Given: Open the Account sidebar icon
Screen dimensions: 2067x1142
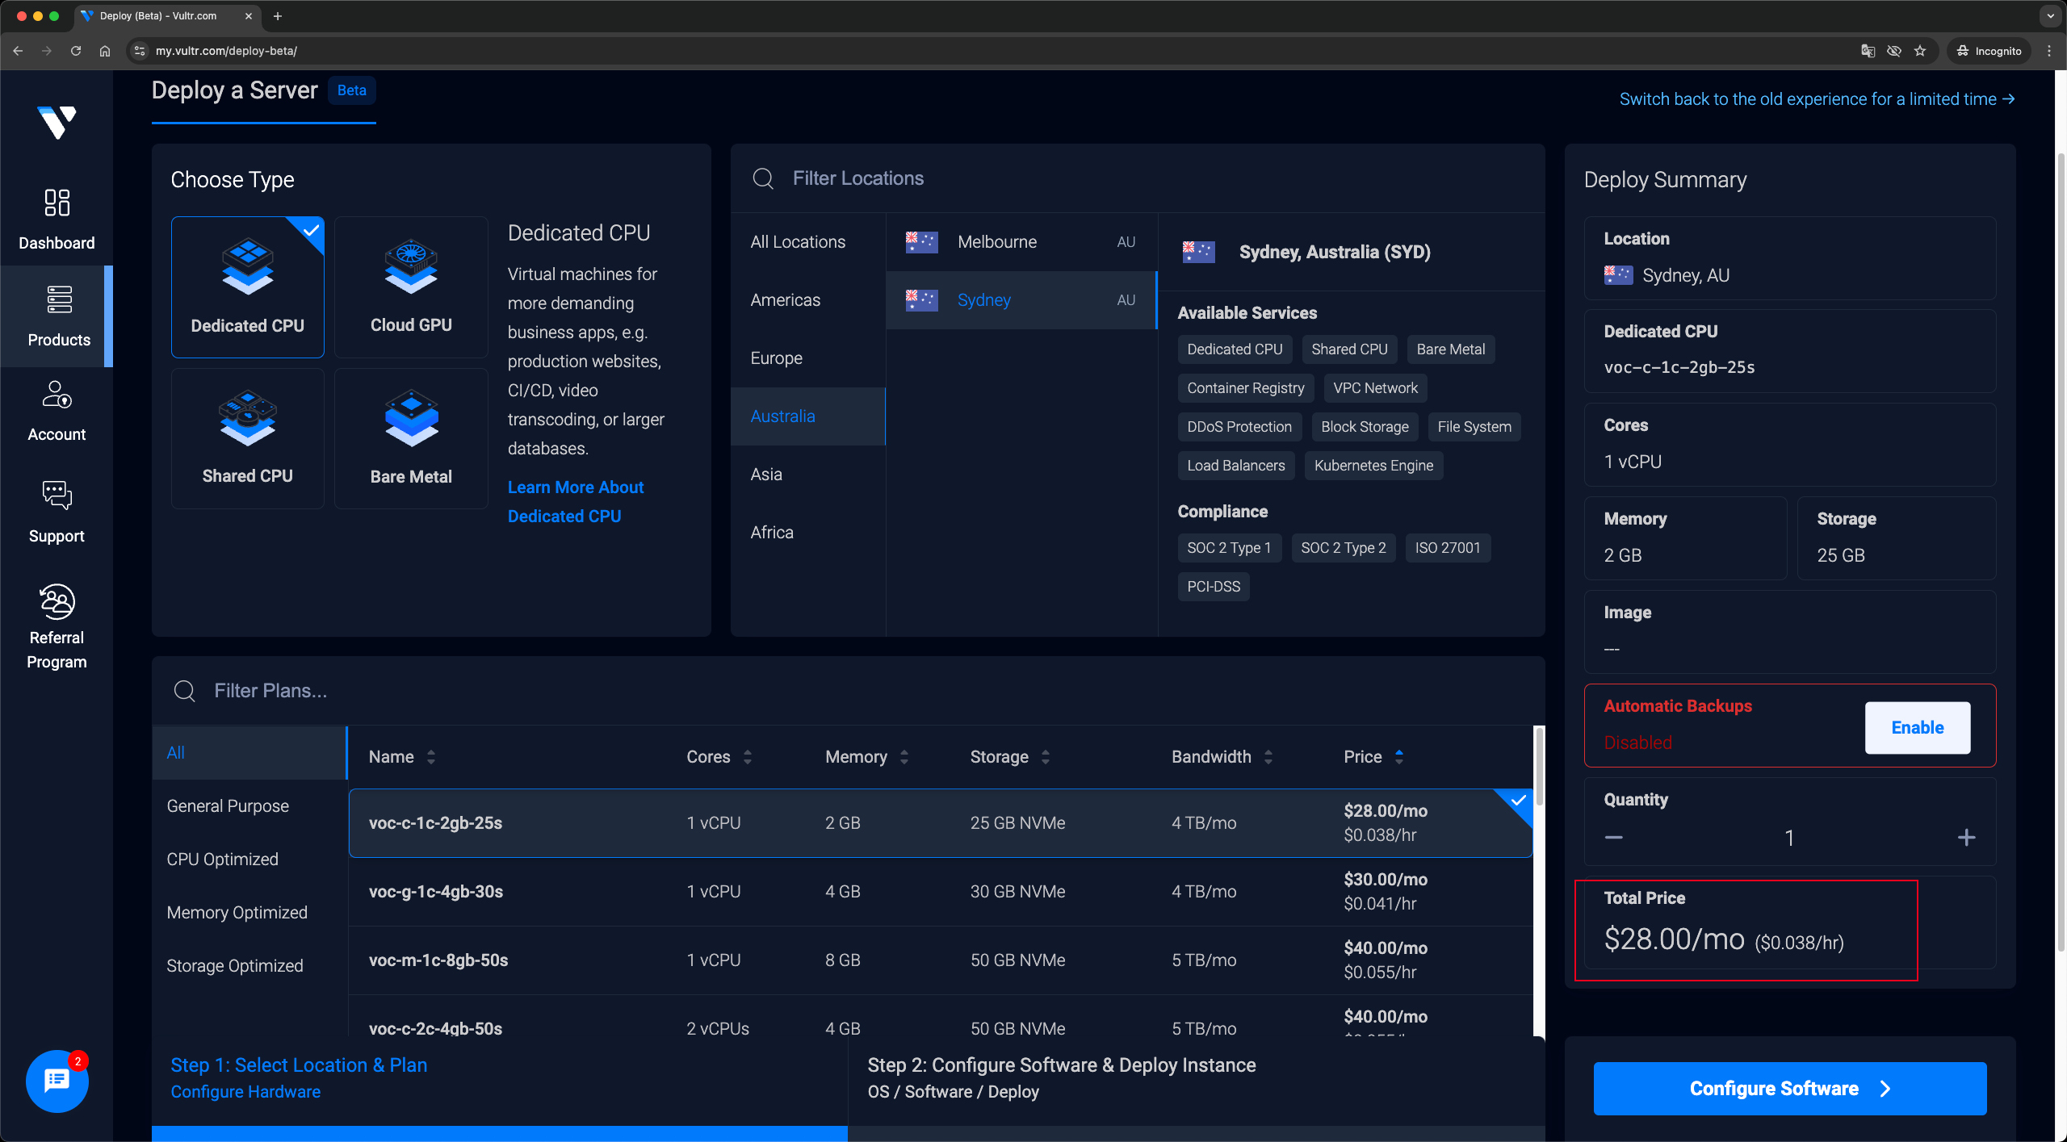Looking at the screenshot, I should click(57, 395).
